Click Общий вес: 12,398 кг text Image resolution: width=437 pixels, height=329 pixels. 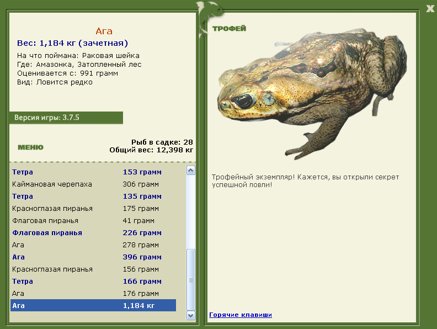point(151,150)
